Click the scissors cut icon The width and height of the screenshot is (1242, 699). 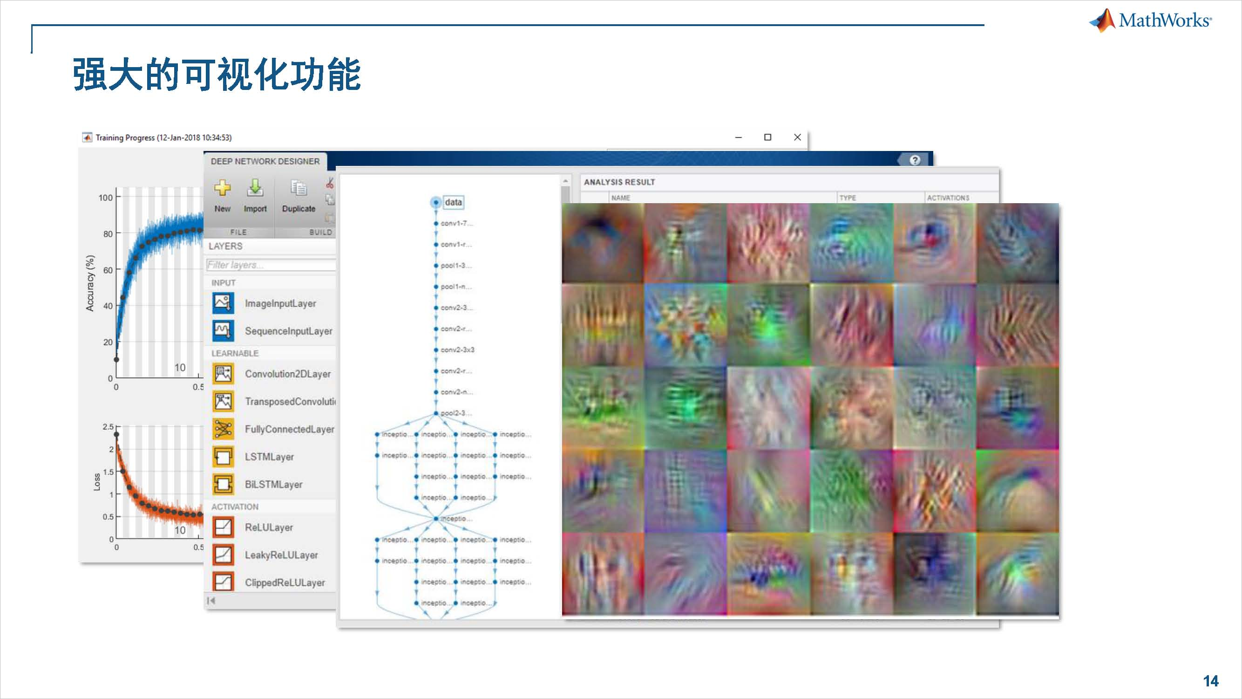[330, 183]
